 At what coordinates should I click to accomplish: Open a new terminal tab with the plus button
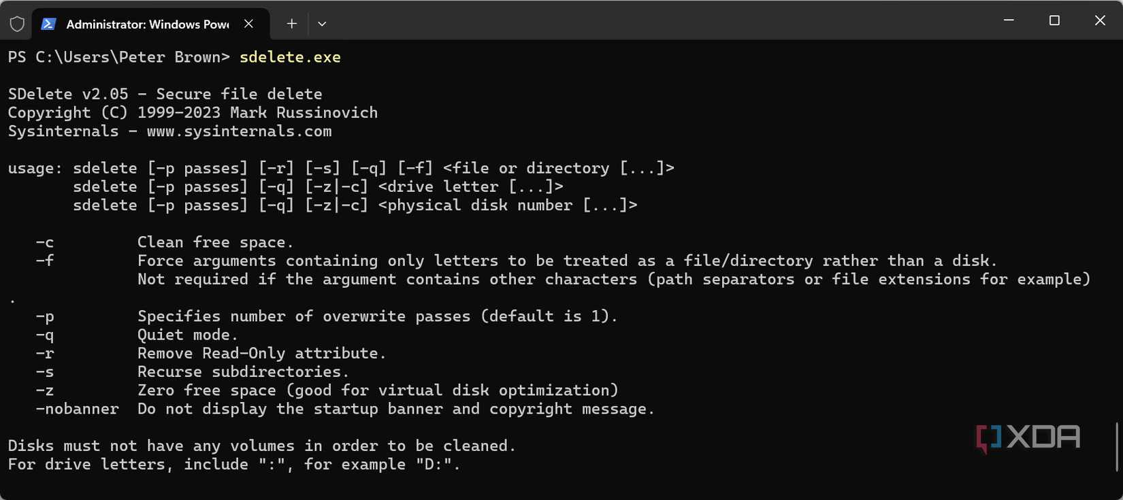[x=291, y=23]
